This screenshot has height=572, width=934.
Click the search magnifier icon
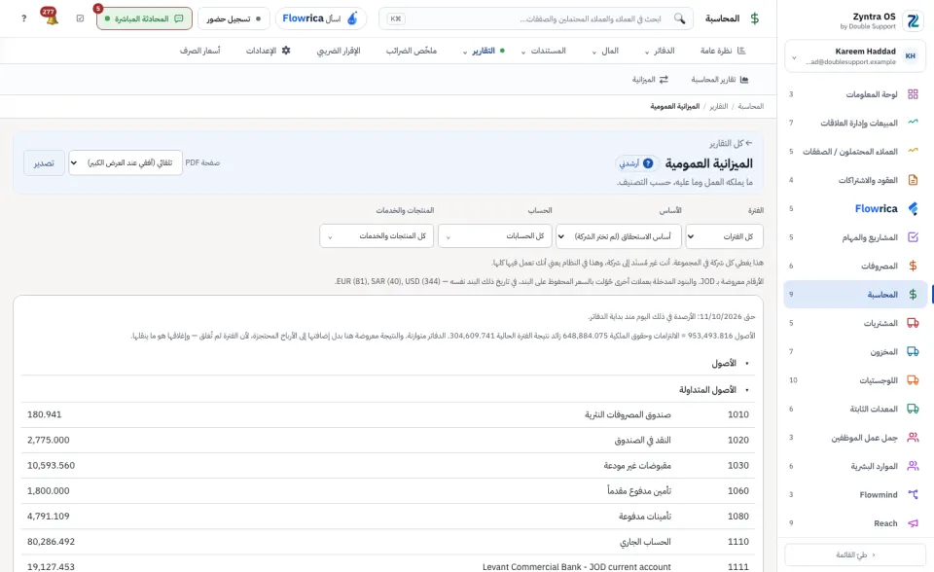pos(679,18)
